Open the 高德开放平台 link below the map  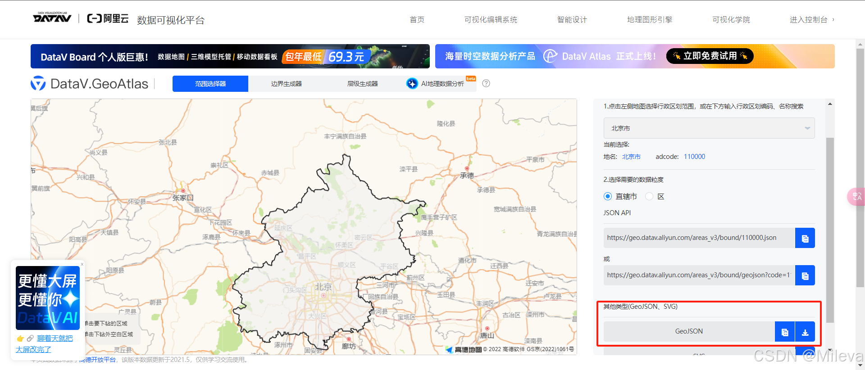point(98,360)
